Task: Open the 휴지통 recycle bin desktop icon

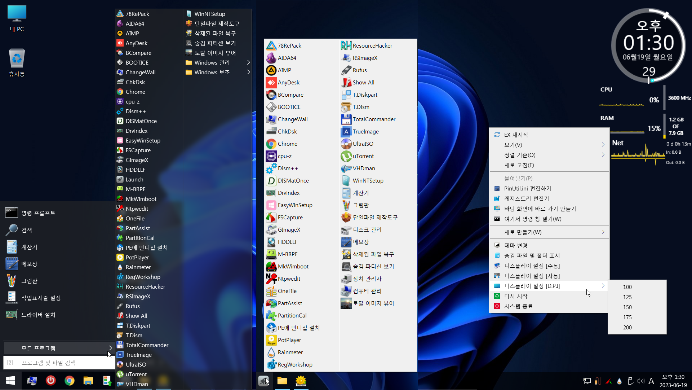Action: tap(17, 63)
